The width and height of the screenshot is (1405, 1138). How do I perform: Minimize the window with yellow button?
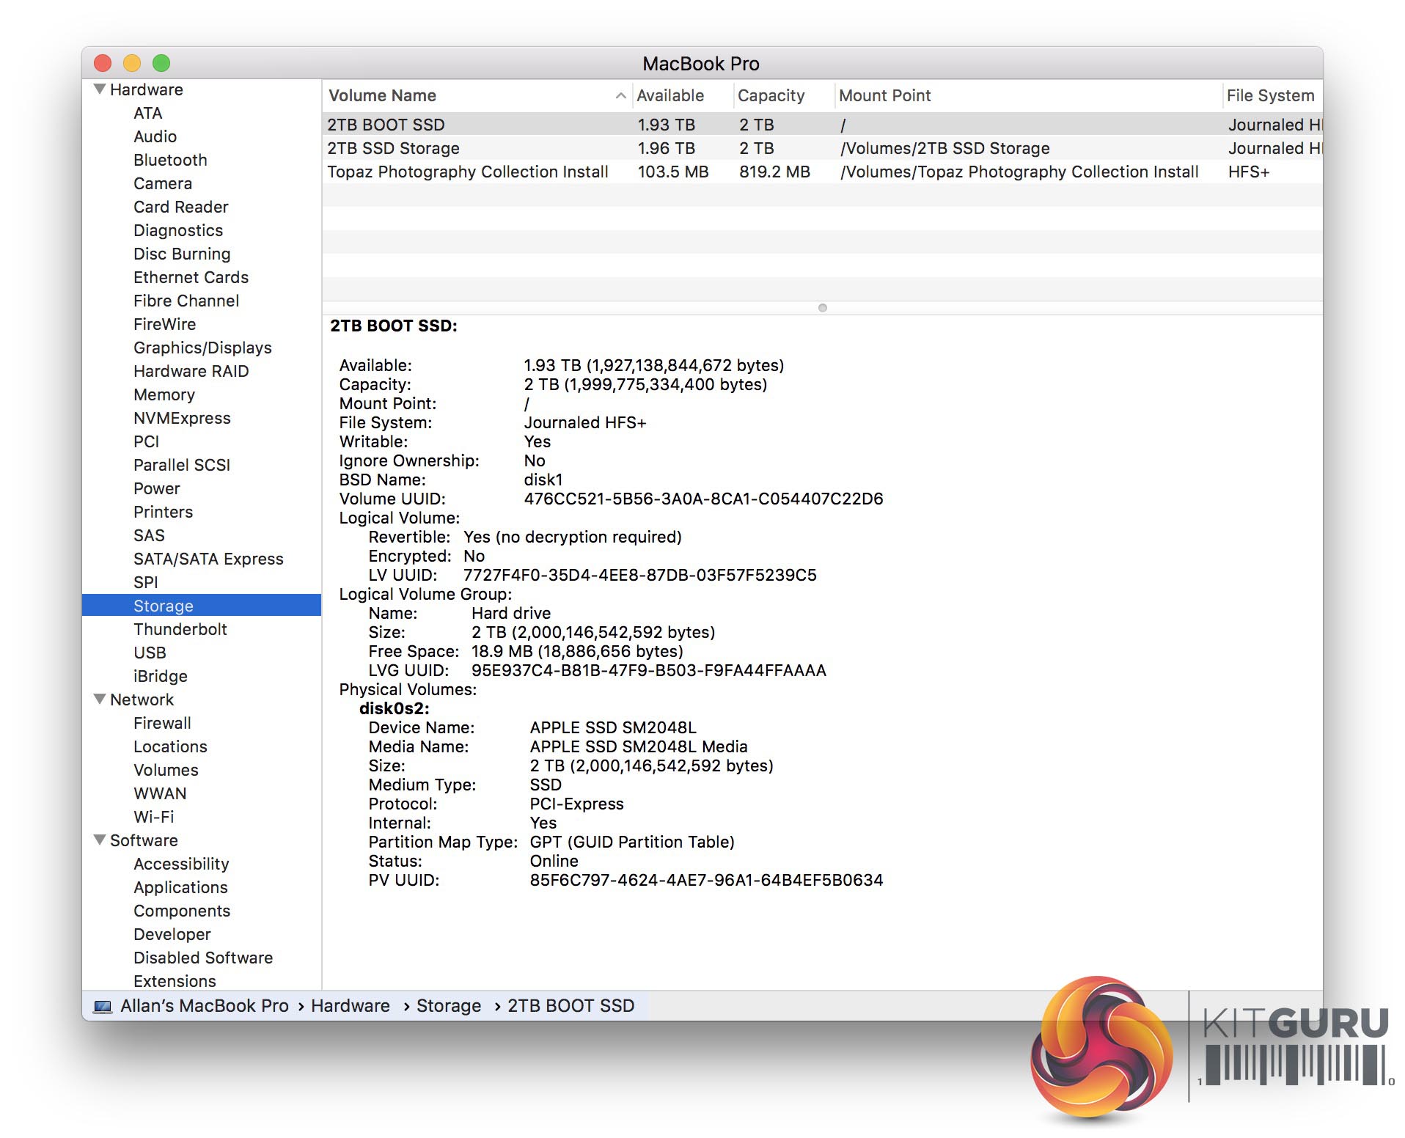[x=132, y=64]
